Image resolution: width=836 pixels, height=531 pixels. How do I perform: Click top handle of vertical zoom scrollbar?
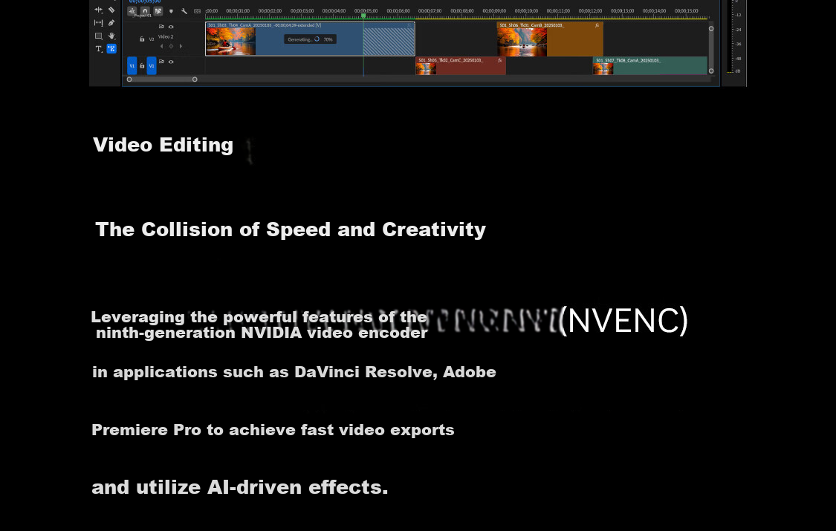(710, 29)
